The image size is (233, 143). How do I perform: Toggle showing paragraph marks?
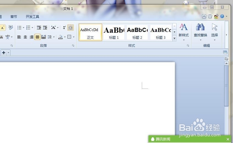pos(64,28)
